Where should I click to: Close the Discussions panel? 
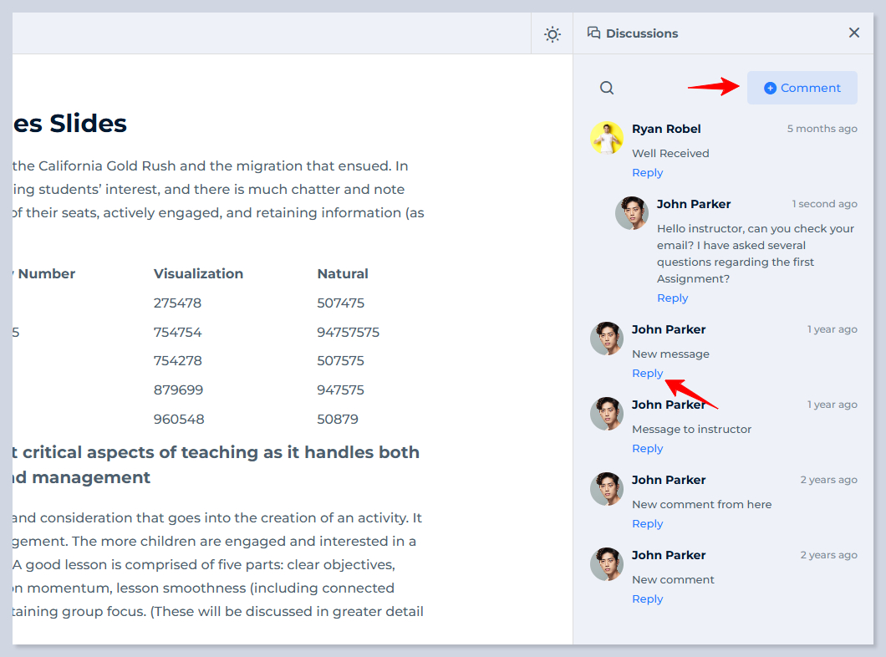tap(854, 33)
